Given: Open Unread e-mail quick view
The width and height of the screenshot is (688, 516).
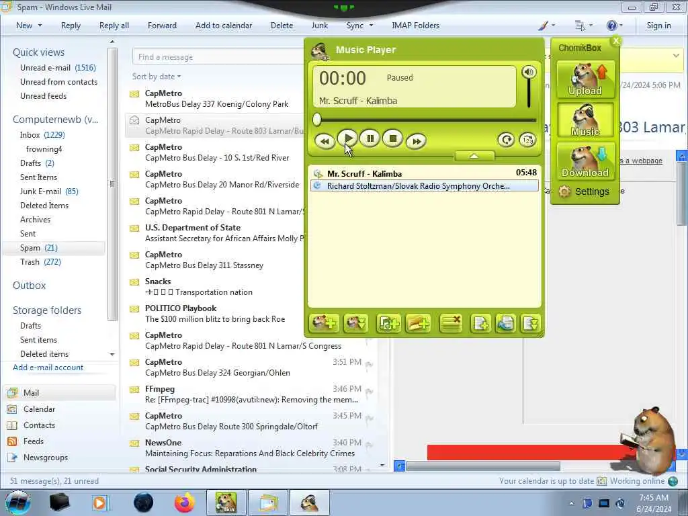Looking at the screenshot, I should (58, 68).
